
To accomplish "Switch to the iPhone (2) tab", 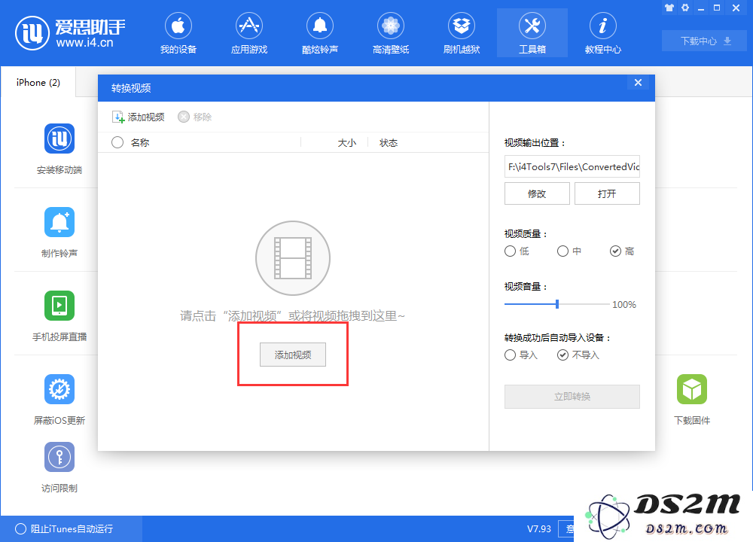I will pyautogui.click(x=38, y=83).
